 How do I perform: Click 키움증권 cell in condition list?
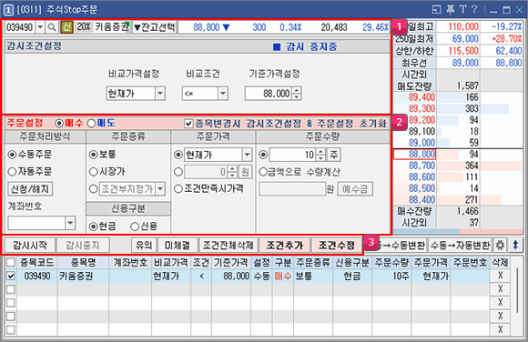tap(83, 276)
